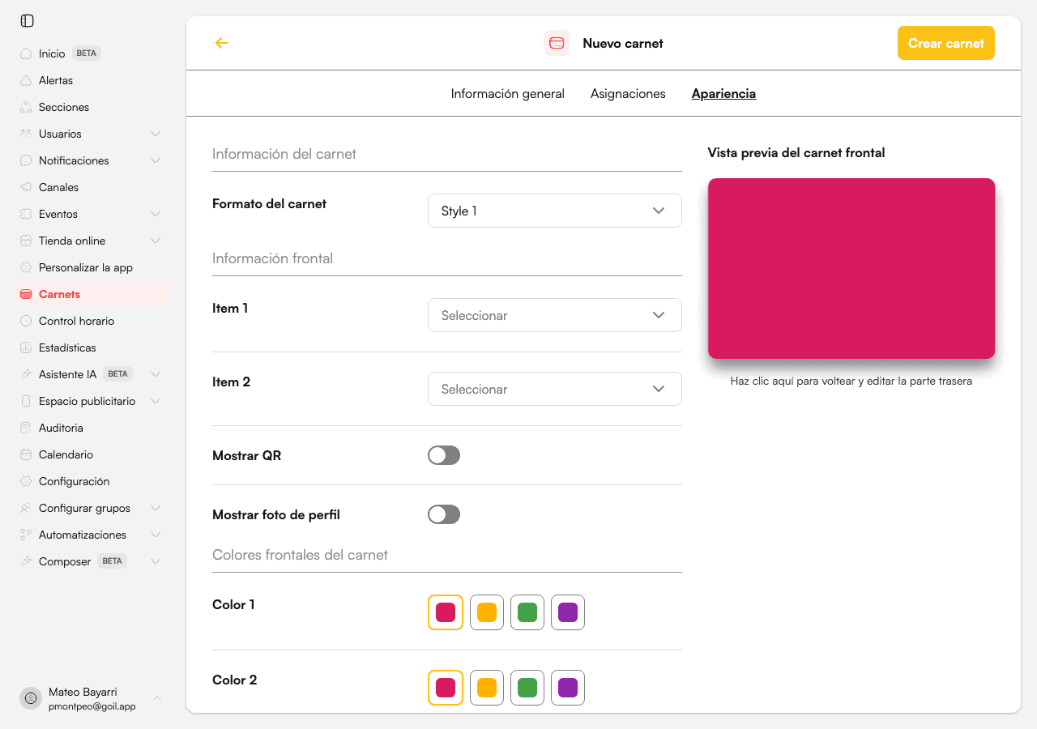Screen dimensions: 1037x729
Task: Click the Notificaciones bubble icon
Action: click(26, 160)
